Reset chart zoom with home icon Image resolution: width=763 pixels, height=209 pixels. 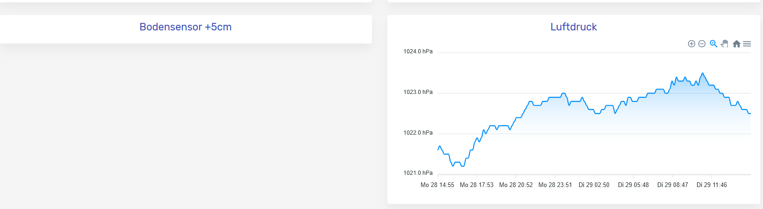click(736, 44)
